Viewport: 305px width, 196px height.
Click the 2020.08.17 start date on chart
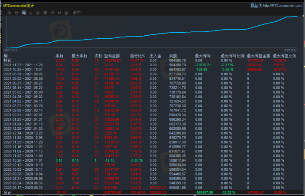tap(11, 50)
